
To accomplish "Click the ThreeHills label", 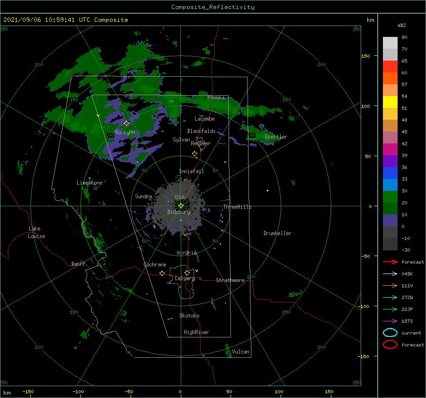I will coord(237,207).
